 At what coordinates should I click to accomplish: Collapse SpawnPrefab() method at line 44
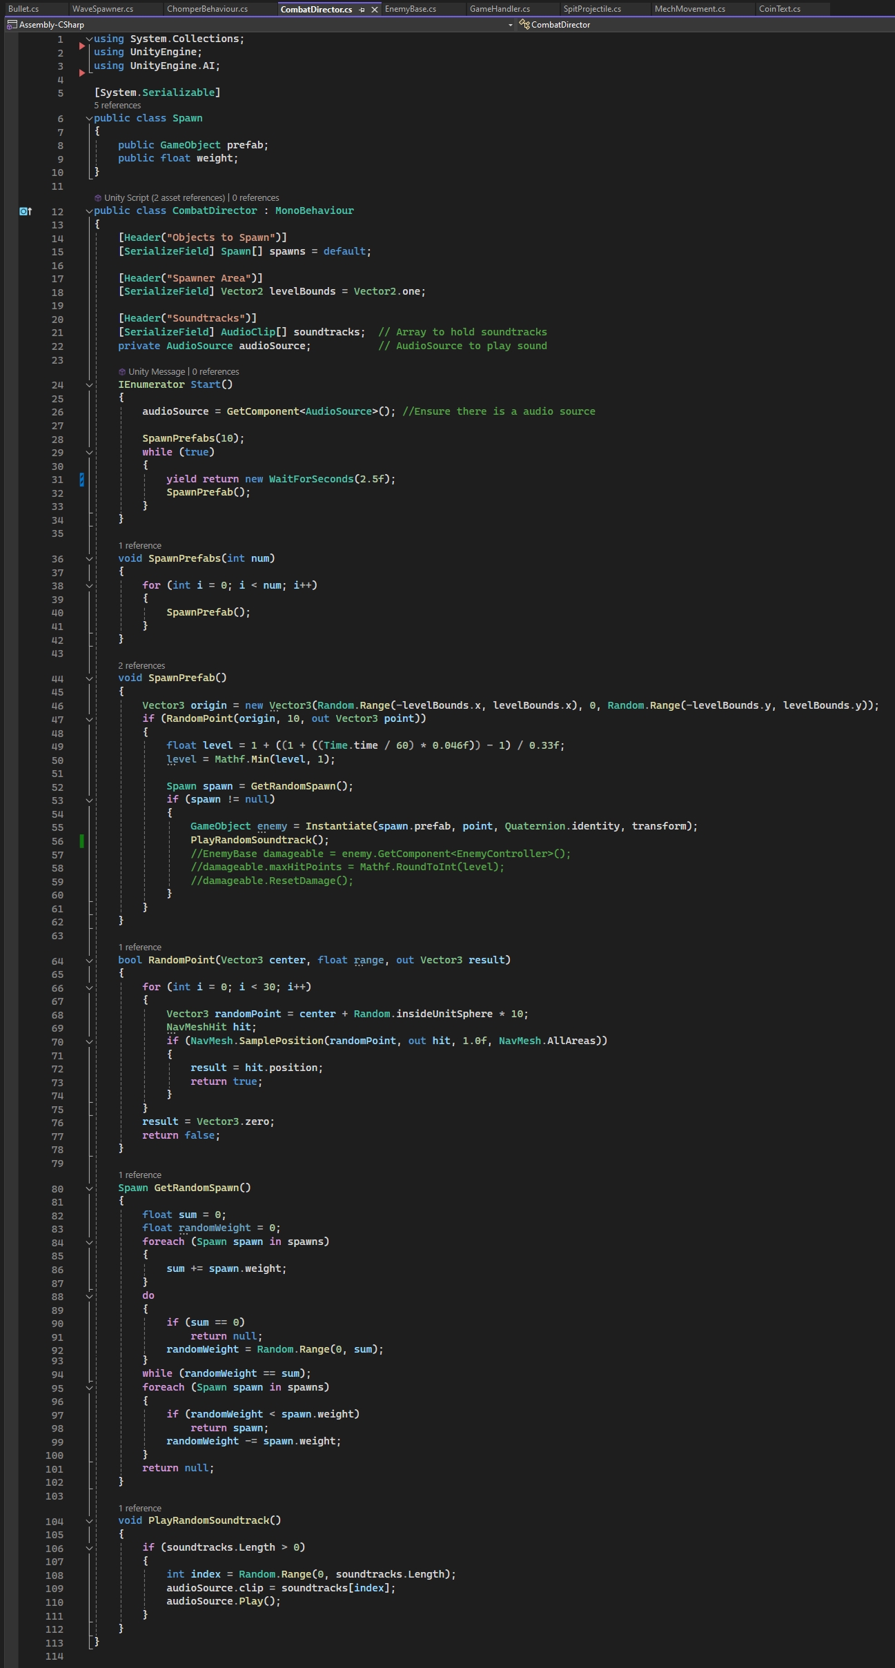89,678
